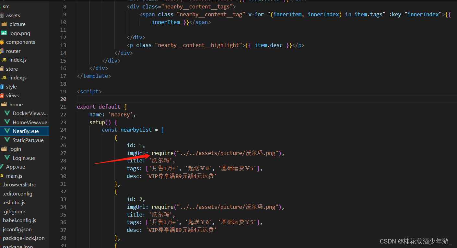
Task: Click the picture folder icon
Action: point(4,24)
